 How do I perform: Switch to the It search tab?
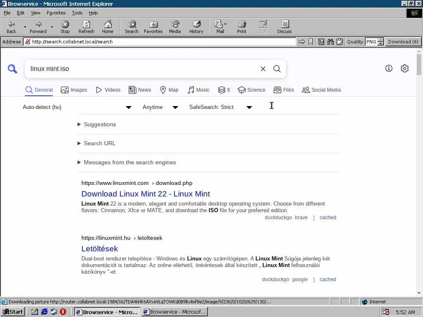point(224,90)
